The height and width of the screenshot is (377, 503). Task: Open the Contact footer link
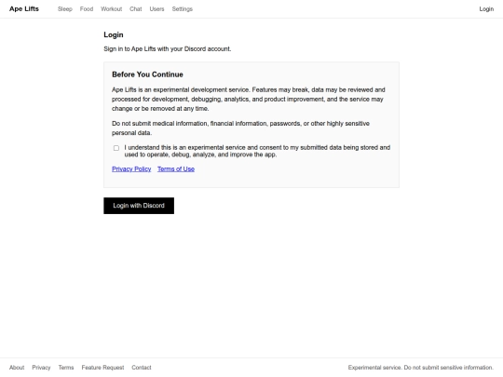pos(142,368)
